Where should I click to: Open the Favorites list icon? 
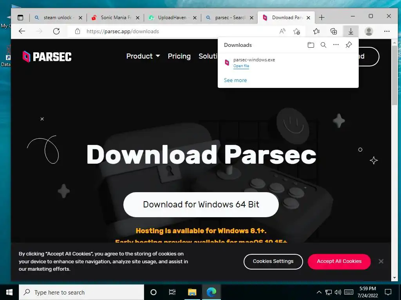point(316,31)
